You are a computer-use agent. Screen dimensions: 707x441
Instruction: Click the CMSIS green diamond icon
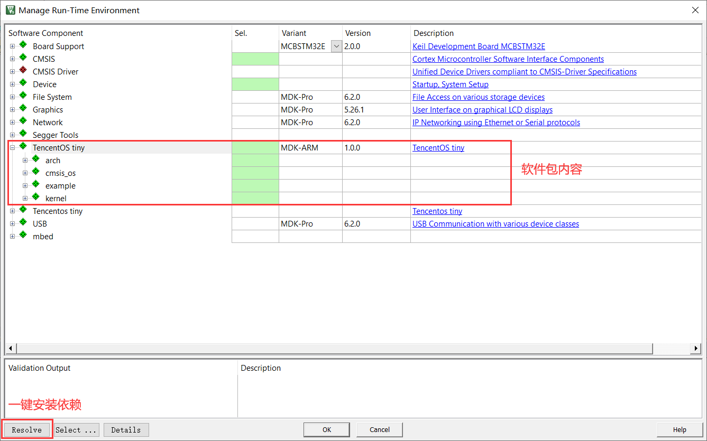[x=23, y=58]
